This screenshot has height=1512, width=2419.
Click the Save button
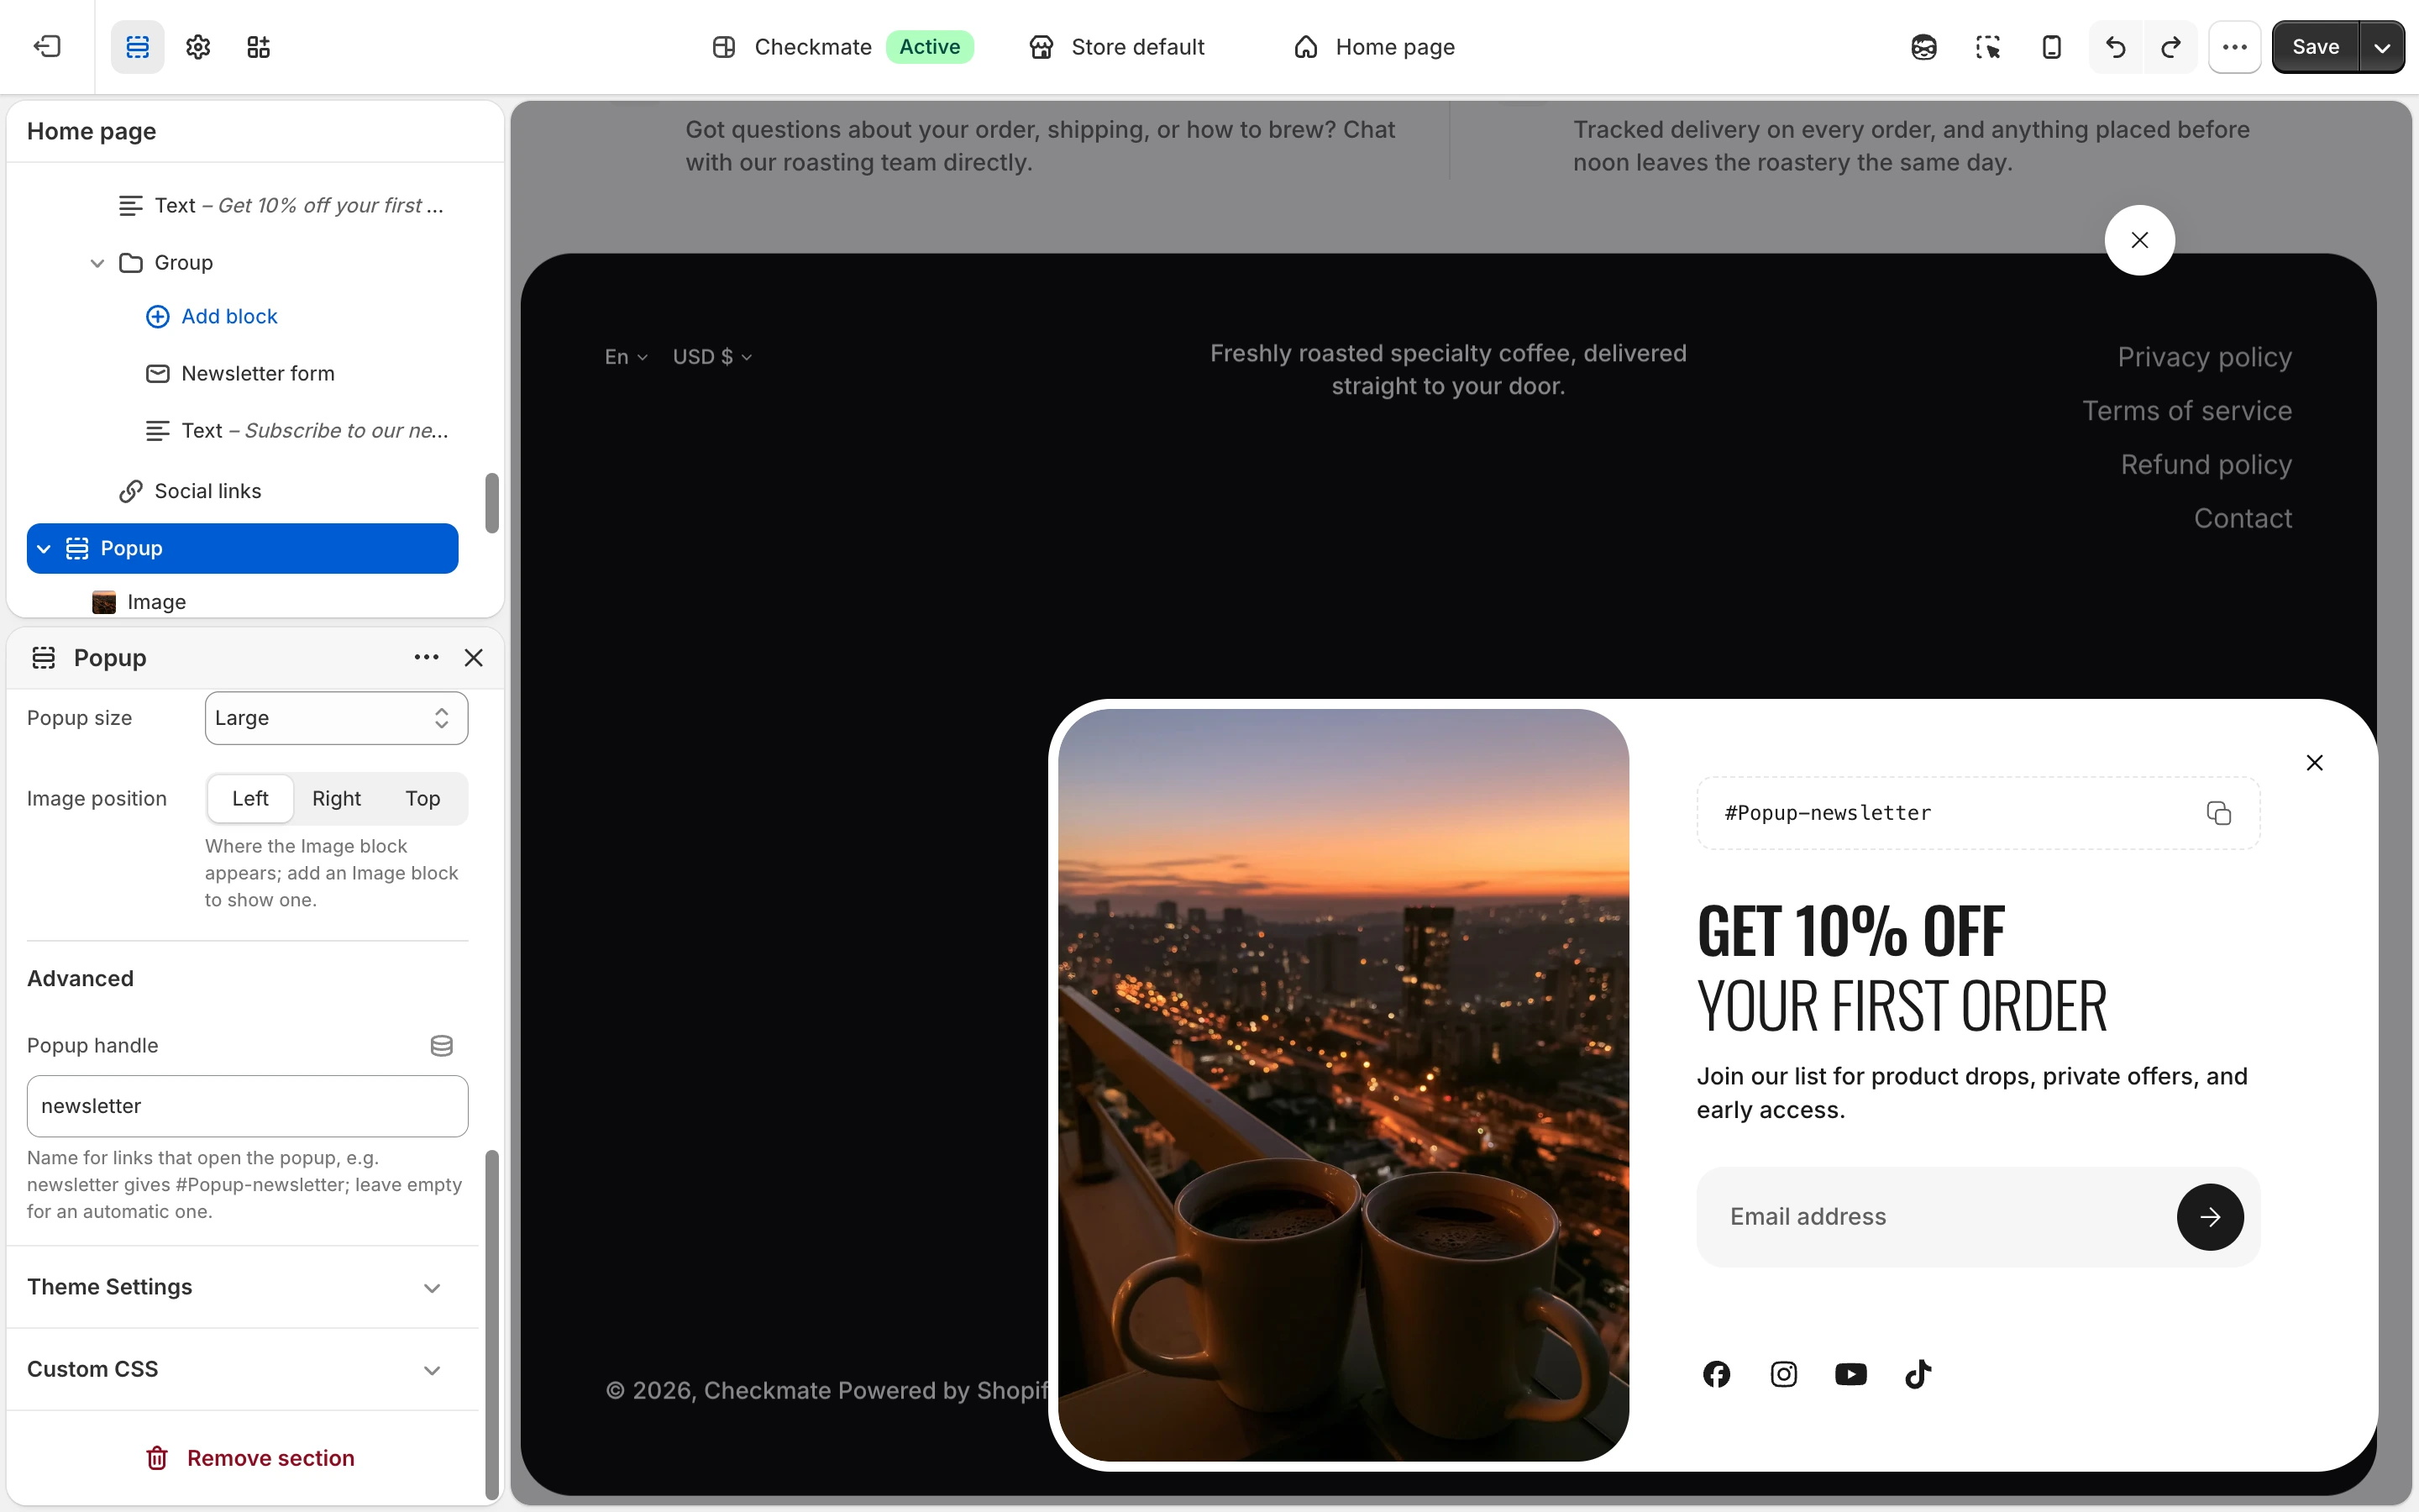[x=2315, y=47]
